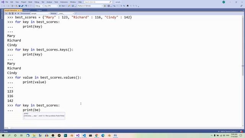
Task: Switch to the Output tab
Action: click(39, 10)
